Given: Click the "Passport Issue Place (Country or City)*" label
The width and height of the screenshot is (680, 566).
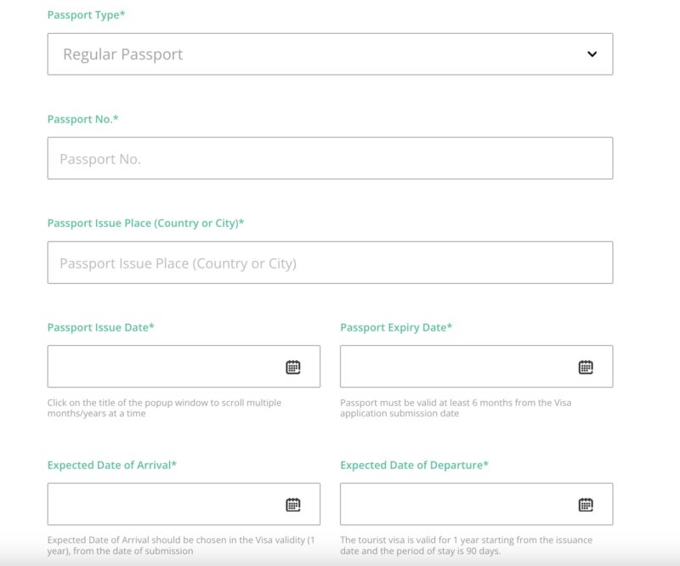Looking at the screenshot, I should click(x=146, y=224).
